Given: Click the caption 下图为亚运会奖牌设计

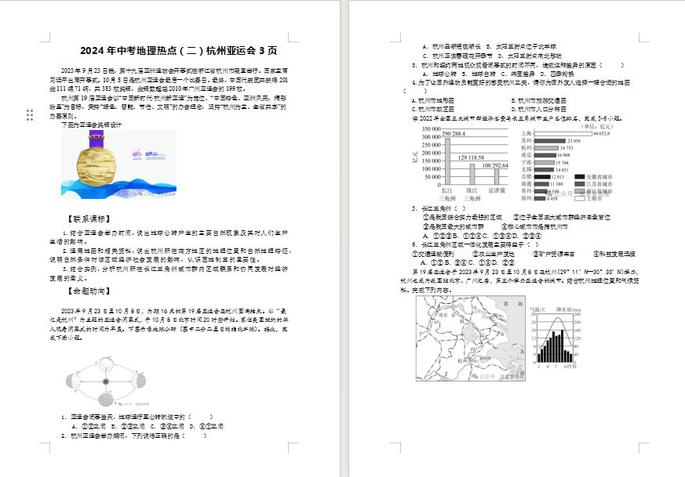Looking at the screenshot, I should click(x=91, y=125).
